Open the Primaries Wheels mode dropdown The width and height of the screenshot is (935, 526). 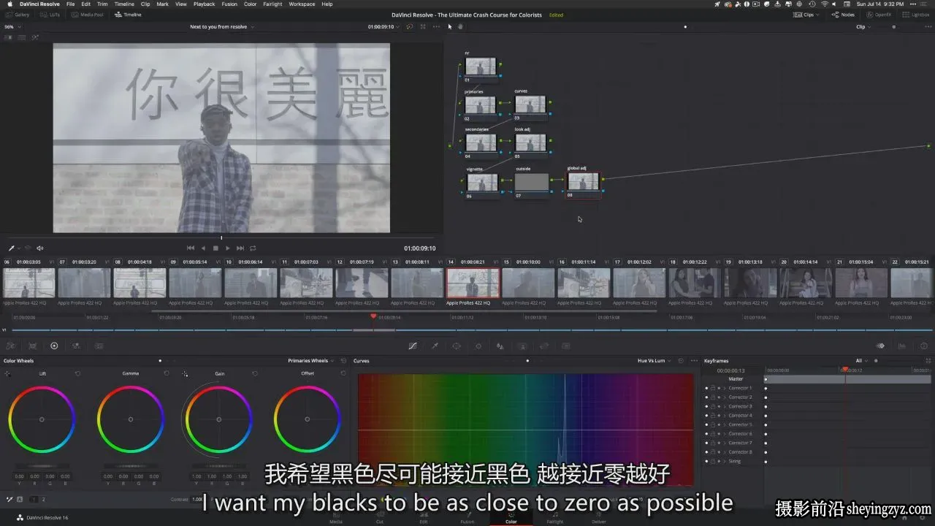point(312,361)
